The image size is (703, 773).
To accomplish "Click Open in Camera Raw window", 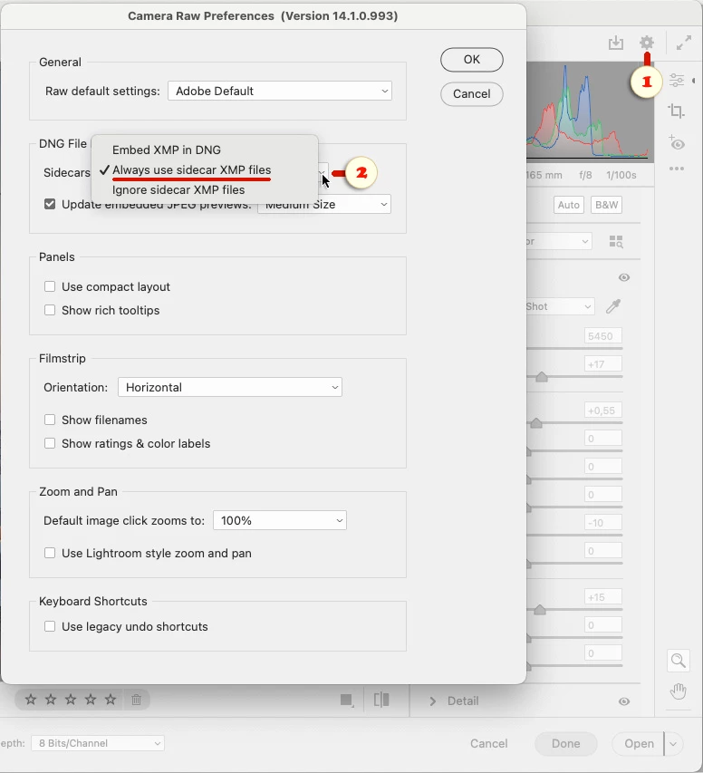I will click(x=639, y=743).
